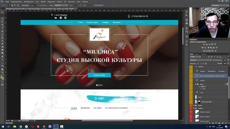Image resolution: width=230 pixels, height=129 pixels.
Task: Select the Quick Selection tool
Action: point(2,21)
